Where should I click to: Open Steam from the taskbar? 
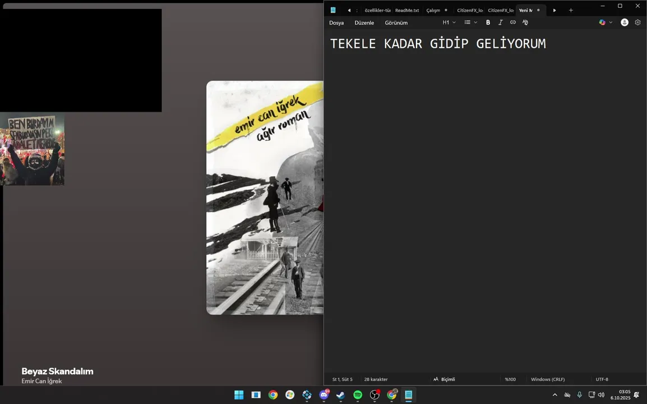(x=340, y=395)
